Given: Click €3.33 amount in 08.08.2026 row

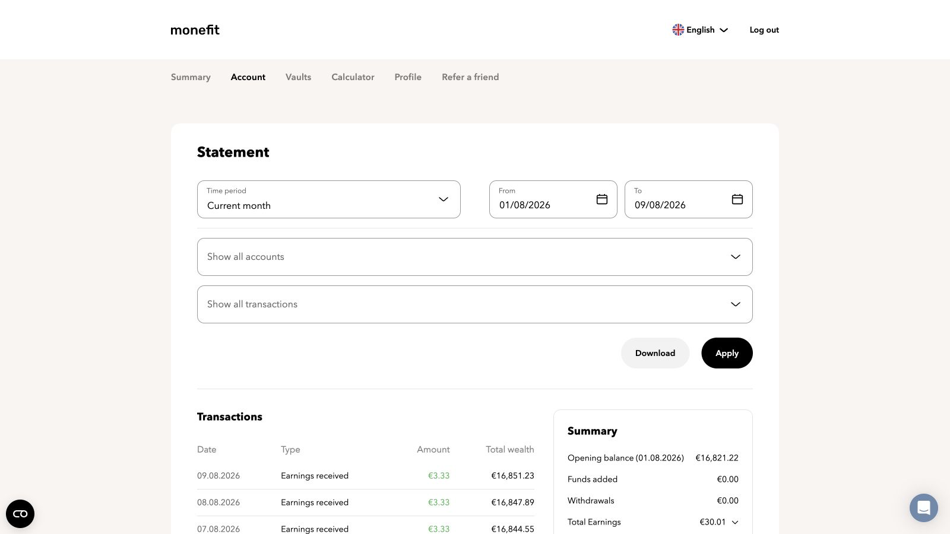Looking at the screenshot, I should click(x=439, y=503).
